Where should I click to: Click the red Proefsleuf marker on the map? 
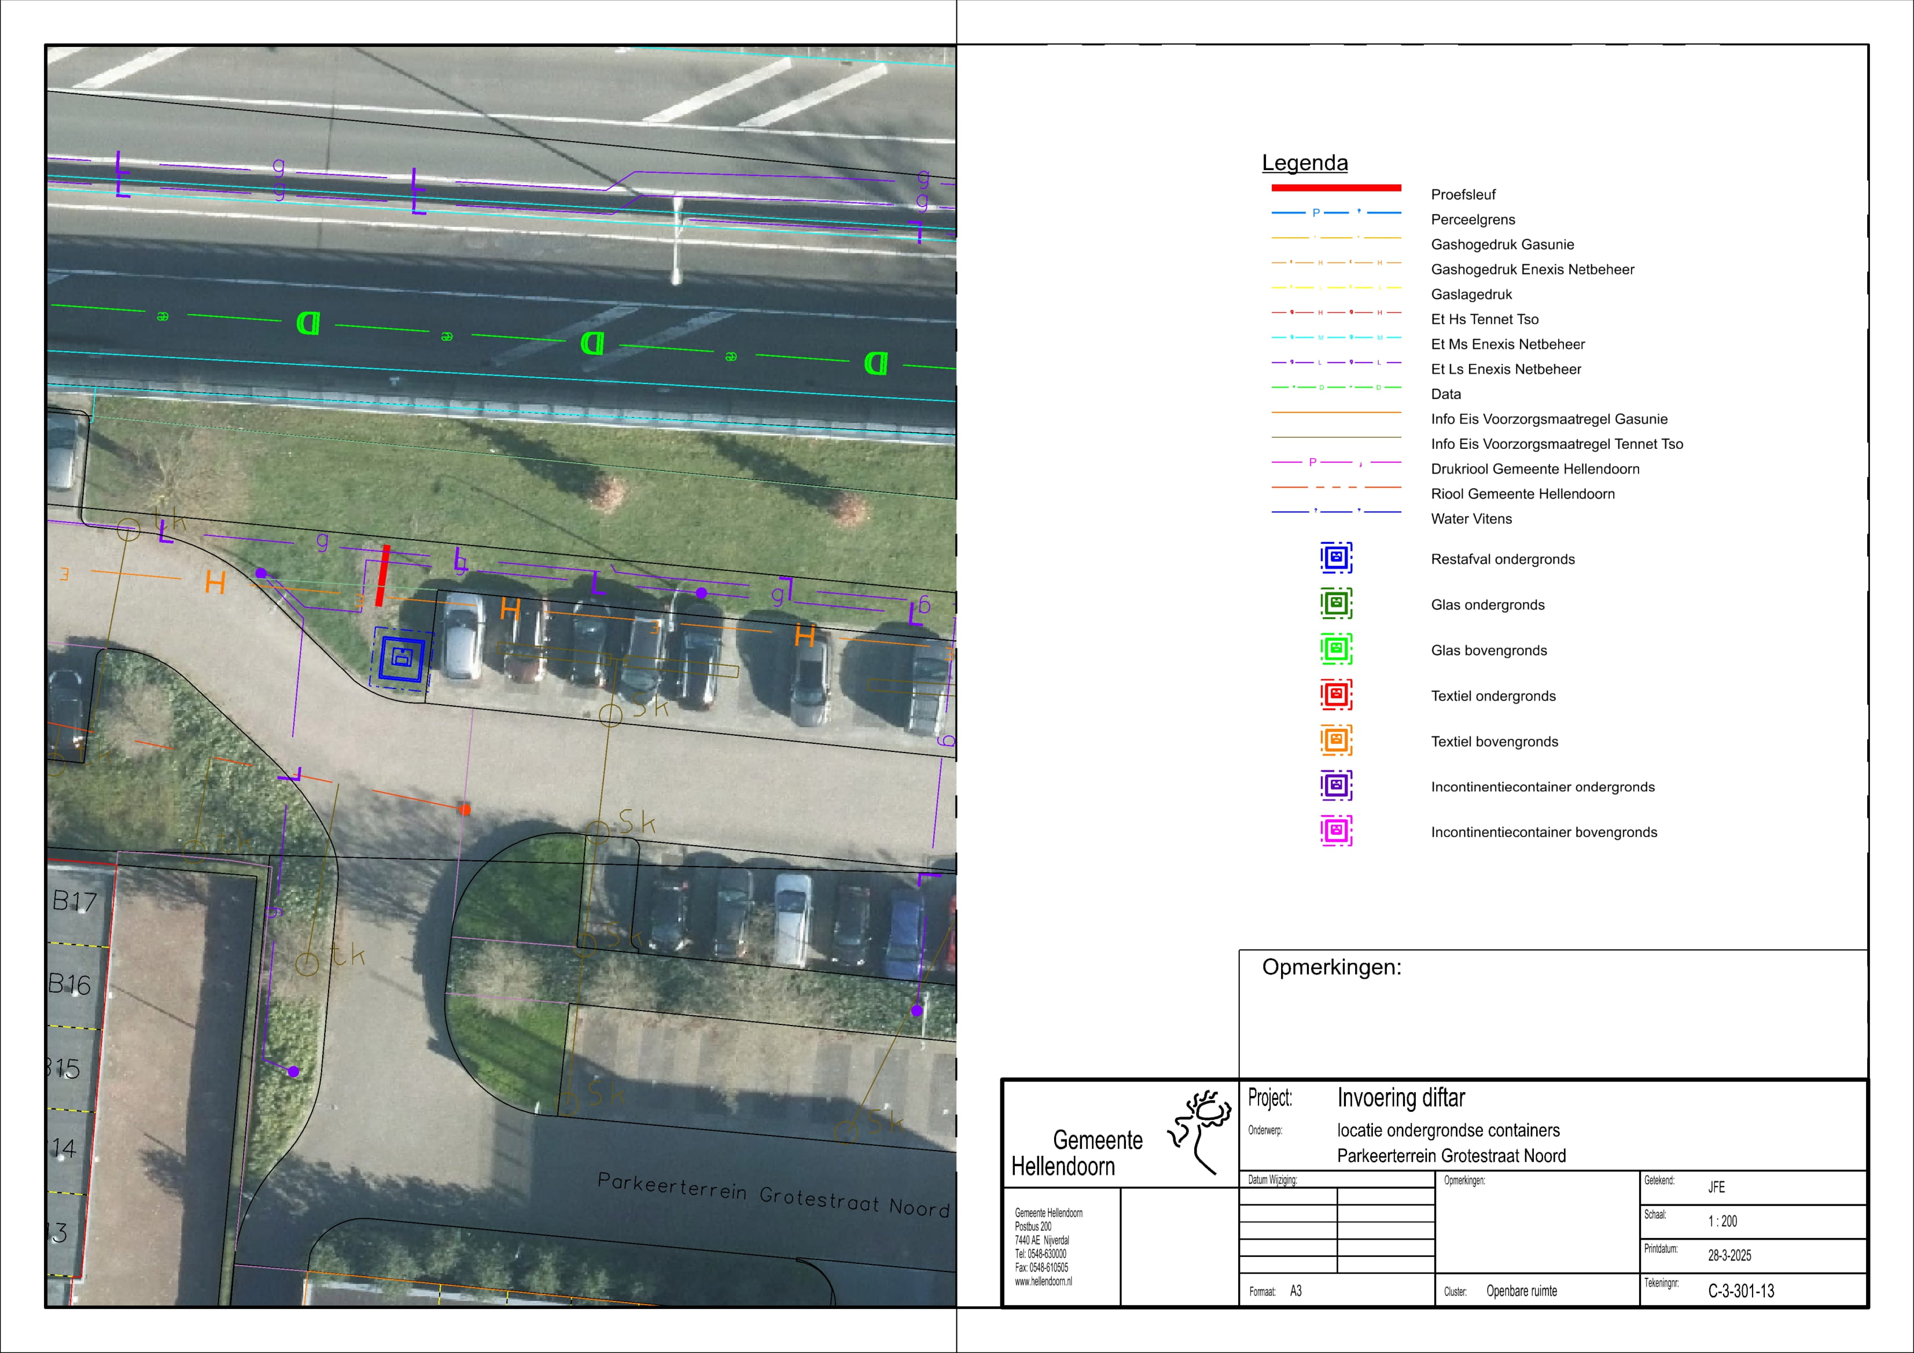382,575
